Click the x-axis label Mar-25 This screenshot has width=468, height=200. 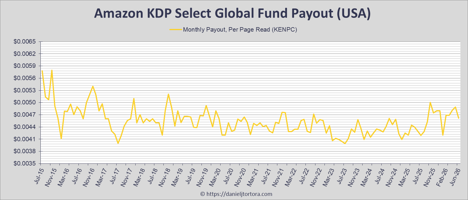(403, 177)
